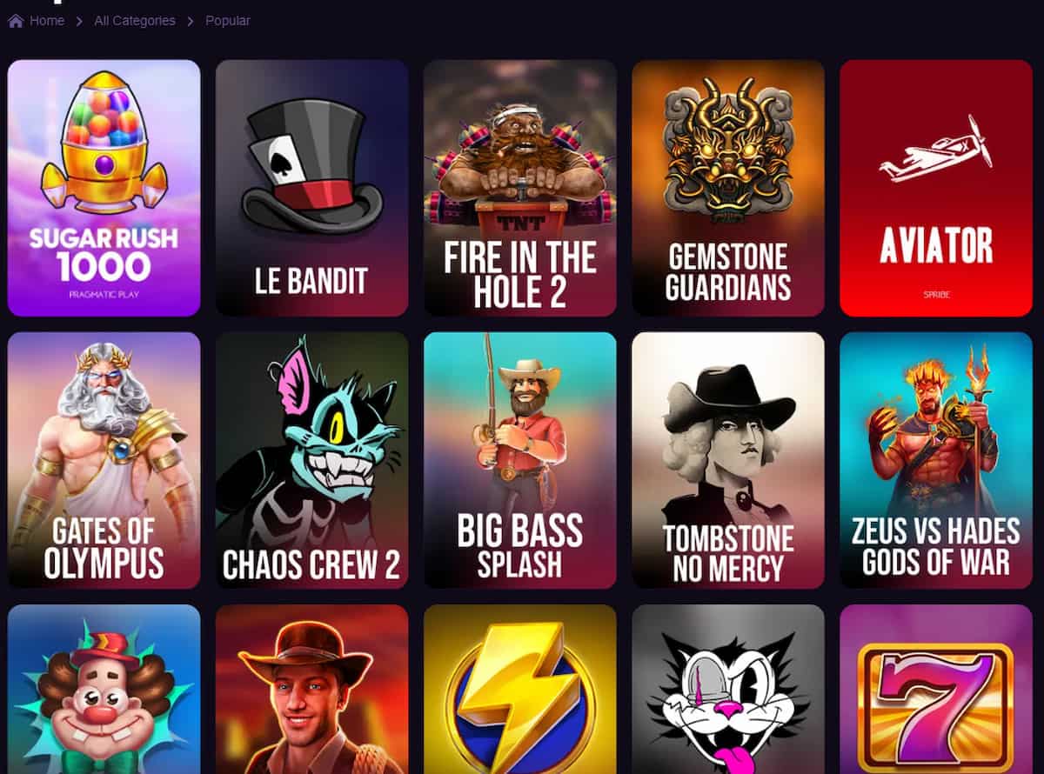Open Zeus vs Hades Gods of War

point(936,460)
